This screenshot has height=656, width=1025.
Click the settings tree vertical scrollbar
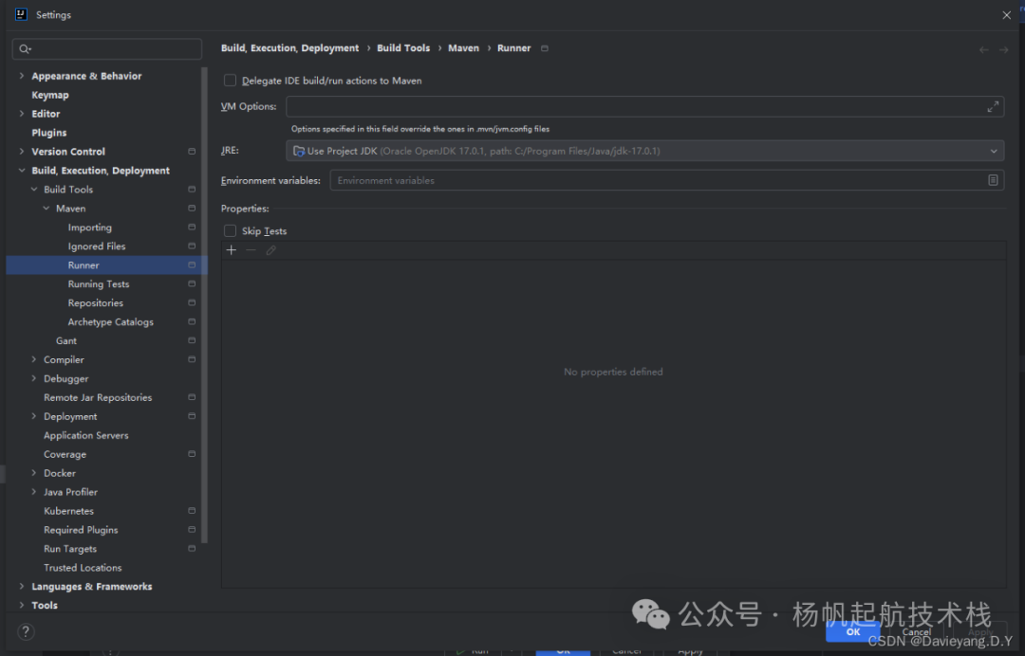click(205, 305)
